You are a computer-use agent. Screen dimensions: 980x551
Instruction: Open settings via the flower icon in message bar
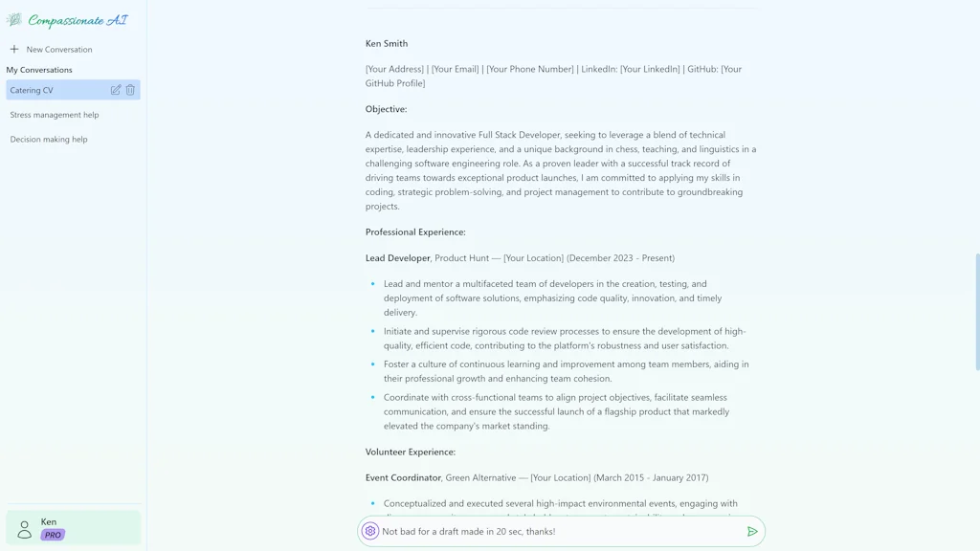point(370,530)
